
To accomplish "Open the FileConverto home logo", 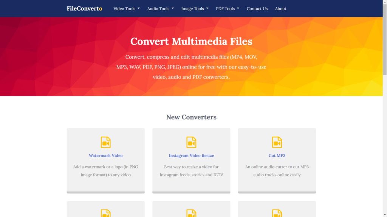I will click(84, 8).
